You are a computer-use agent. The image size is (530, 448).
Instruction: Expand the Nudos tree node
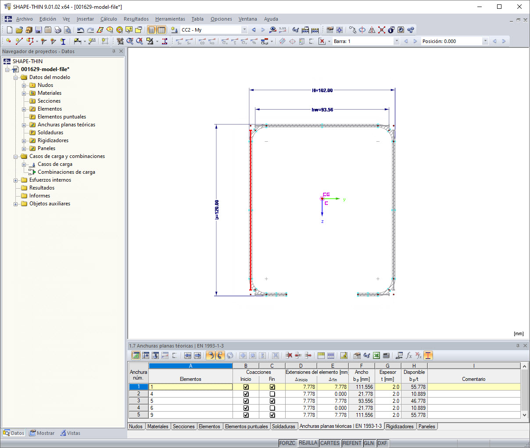[24, 85]
